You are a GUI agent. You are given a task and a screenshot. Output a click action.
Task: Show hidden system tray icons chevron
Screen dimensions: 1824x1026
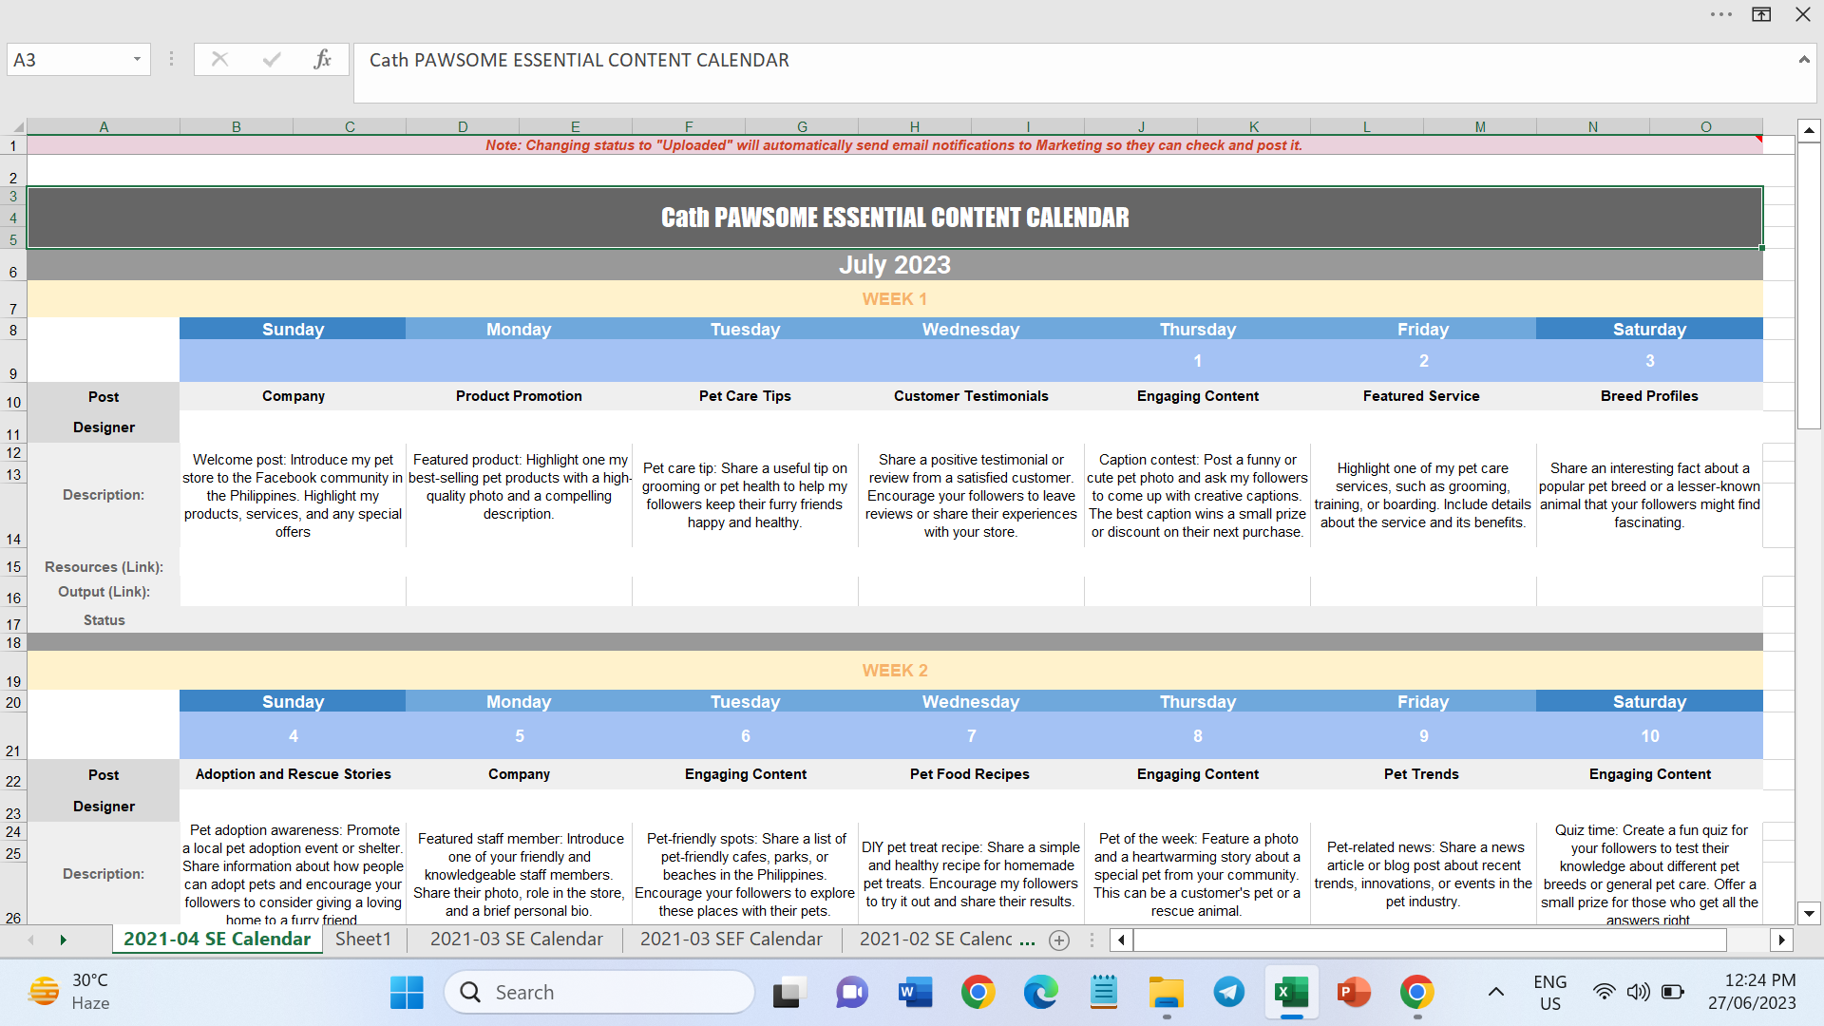click(x=1495, y=993)
